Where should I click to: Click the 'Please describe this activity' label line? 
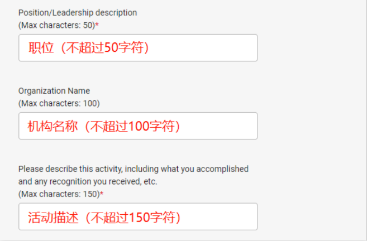(134, 169)
